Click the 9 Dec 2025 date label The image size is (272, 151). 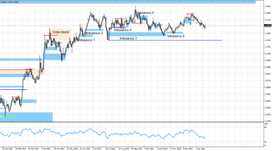point(188,149)
